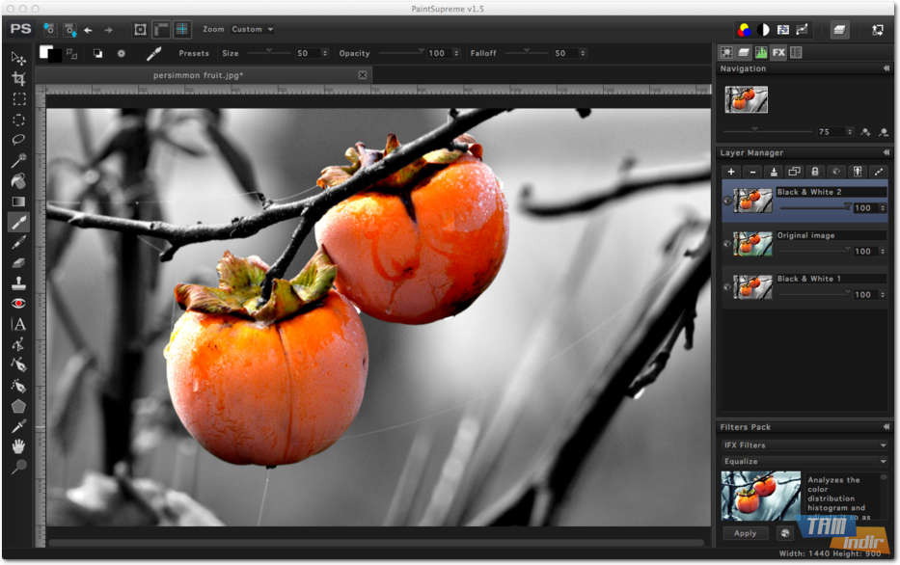Screen dimensions: 900x565
Task: Hide the Black & White 1 layer
Action: 727,287
